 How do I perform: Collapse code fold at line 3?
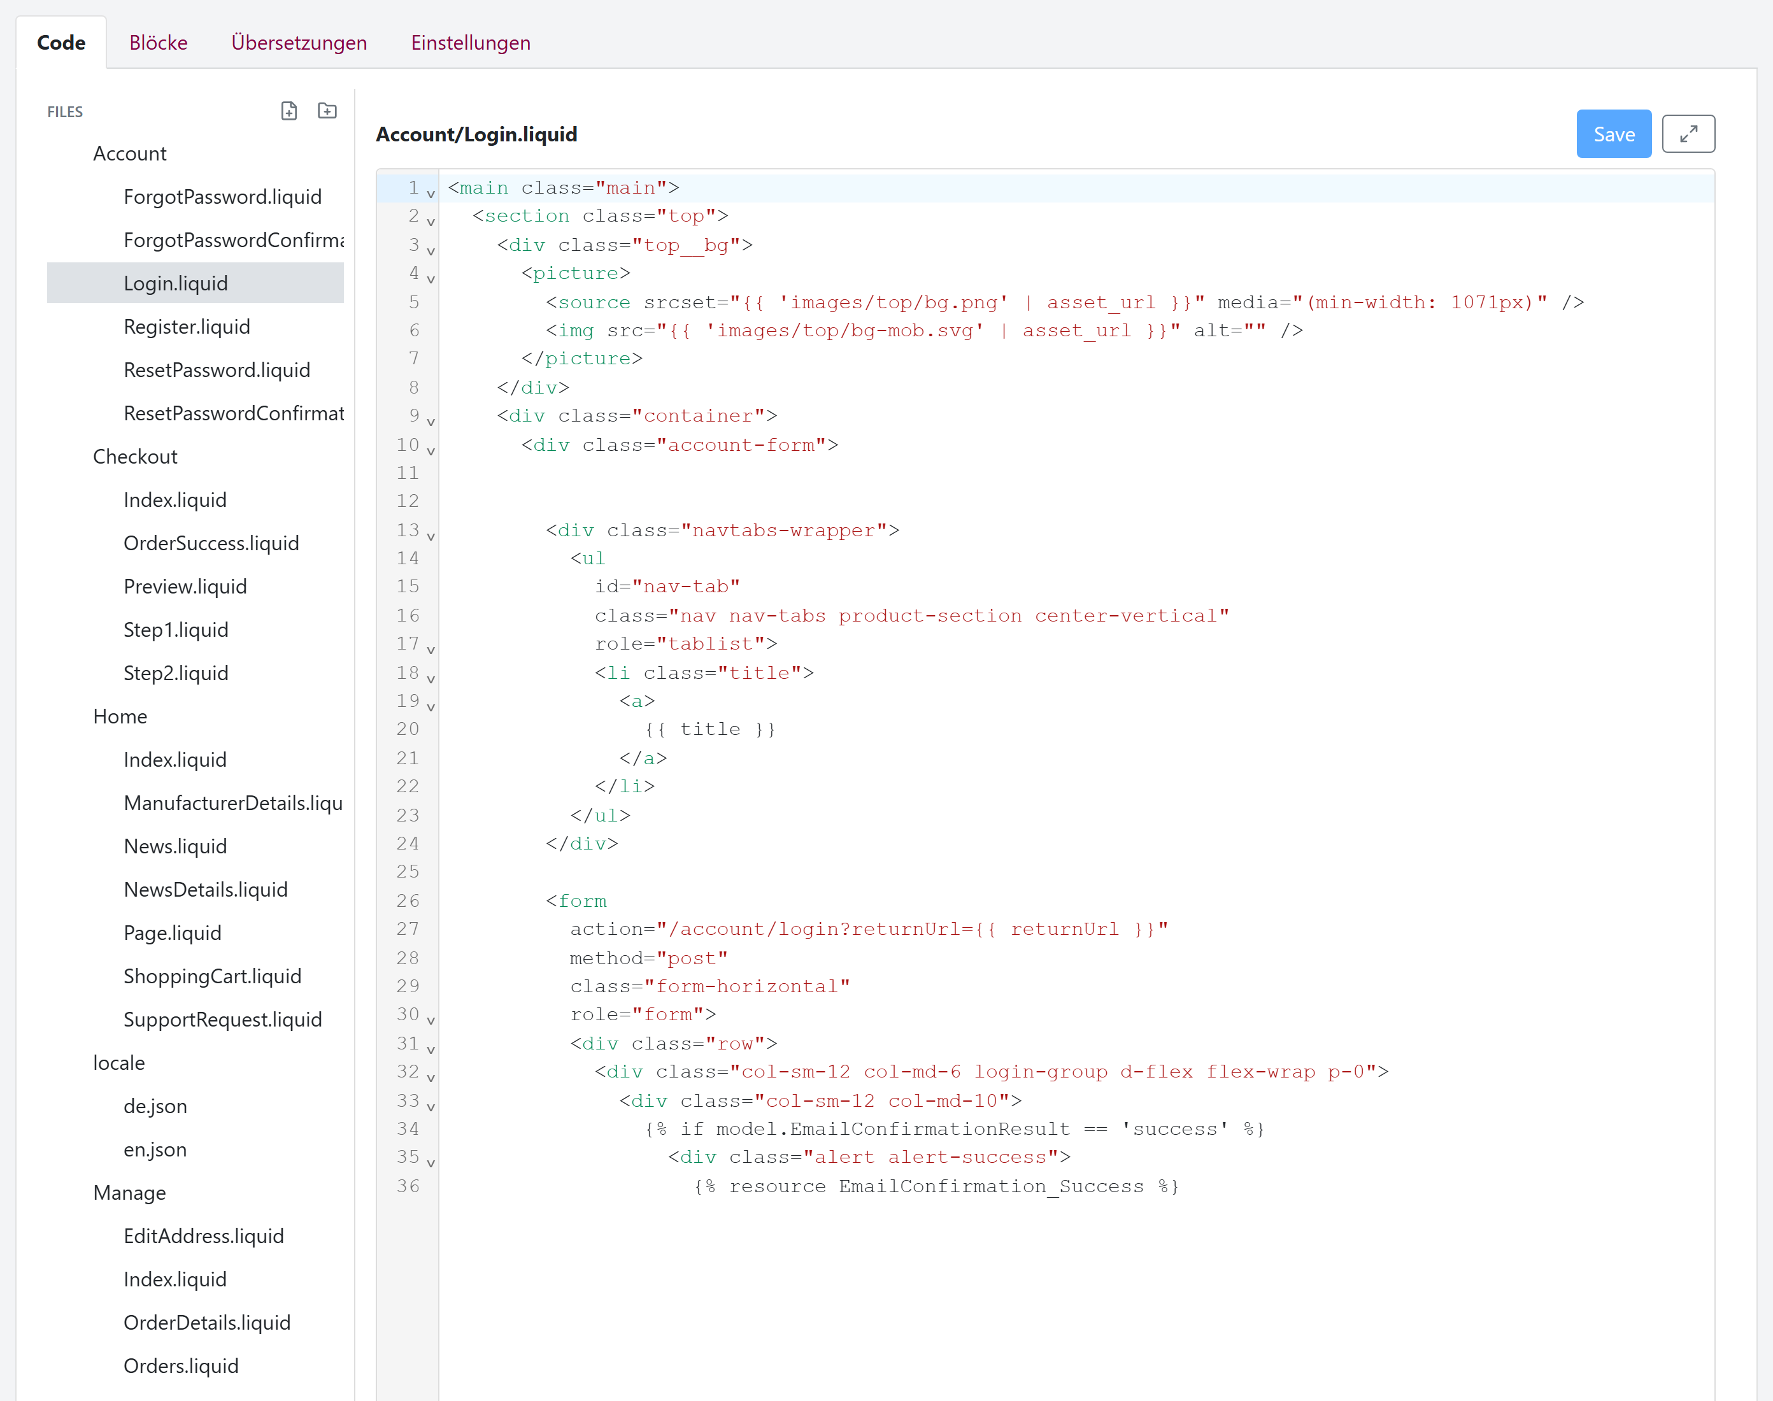click(x=431, y=251)
